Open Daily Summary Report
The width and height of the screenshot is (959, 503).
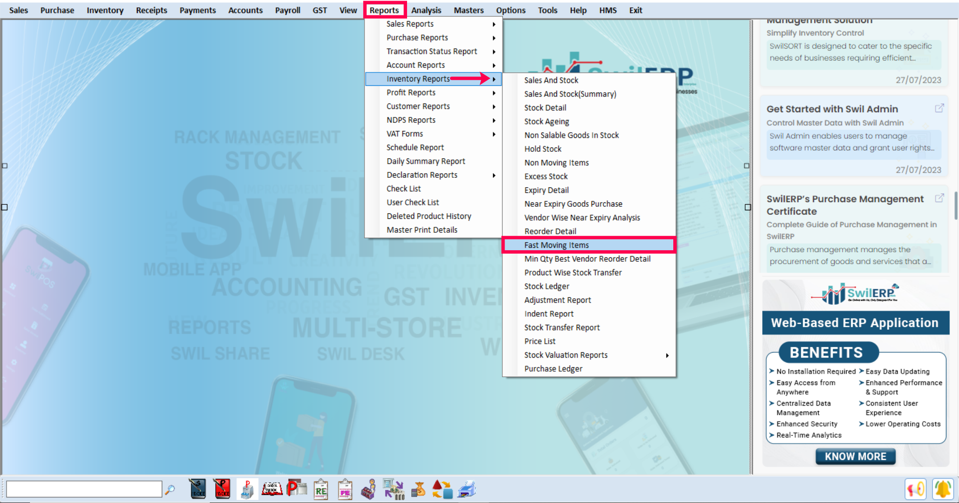434,161
